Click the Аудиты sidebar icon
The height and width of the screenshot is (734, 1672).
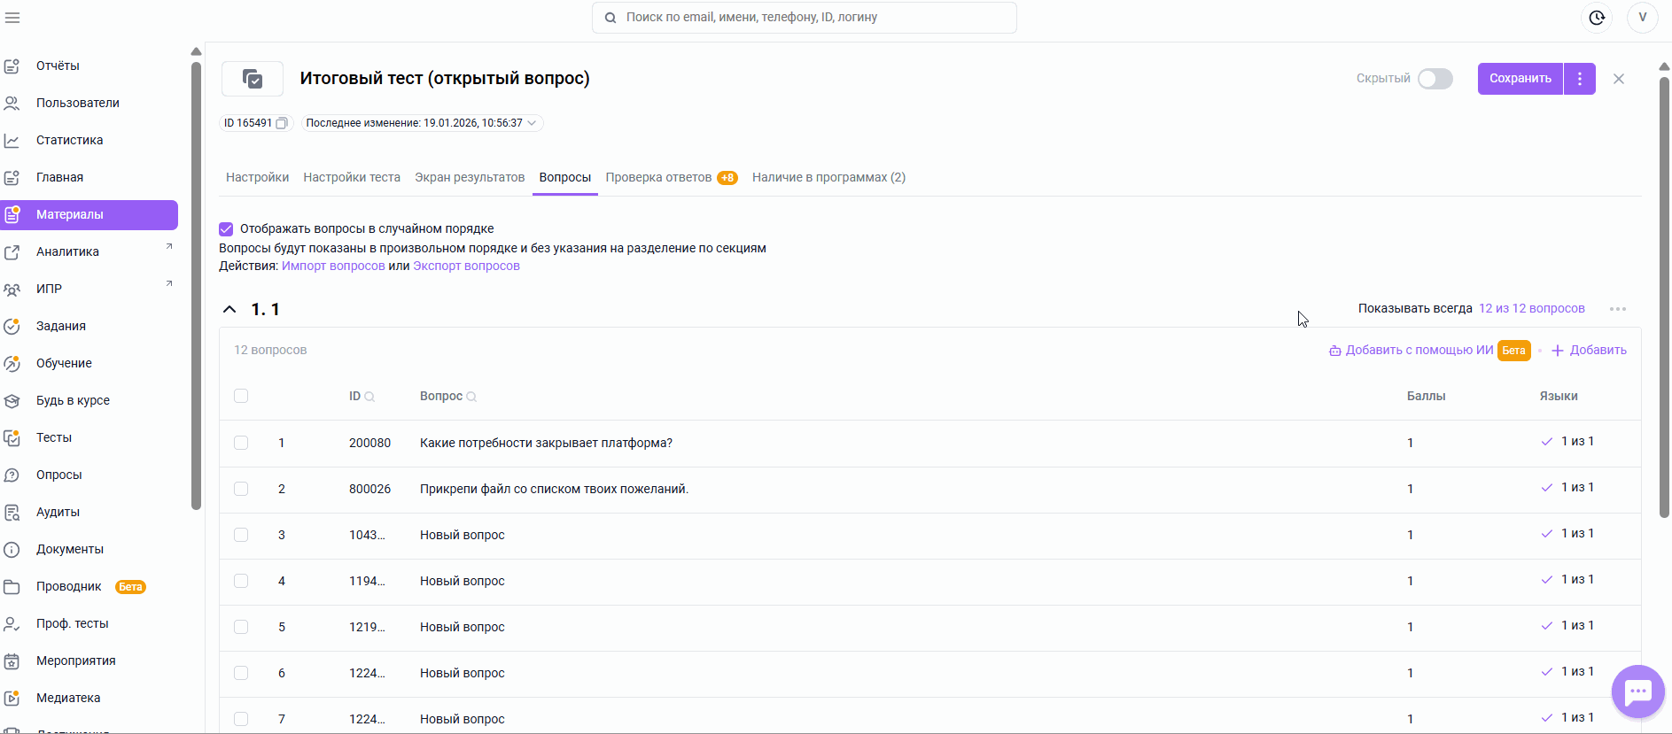coord(12,512)
